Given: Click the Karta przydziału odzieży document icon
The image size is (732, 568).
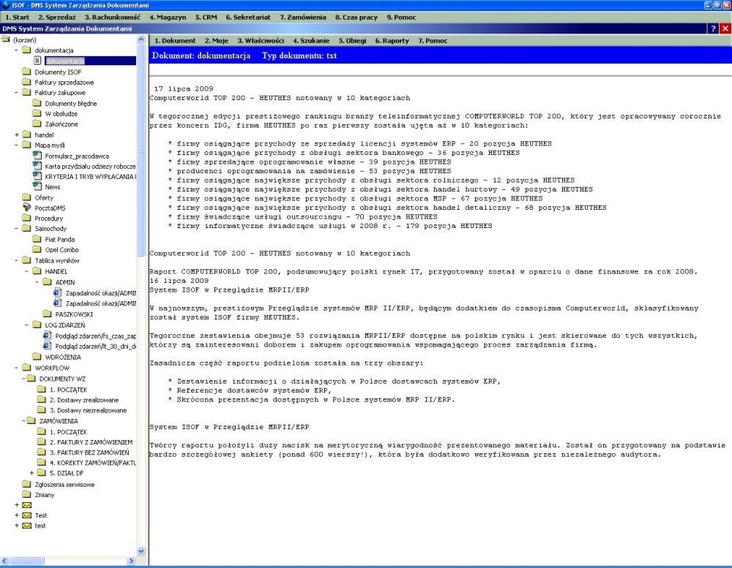Looking at the screenshot, I should [37, 166].
